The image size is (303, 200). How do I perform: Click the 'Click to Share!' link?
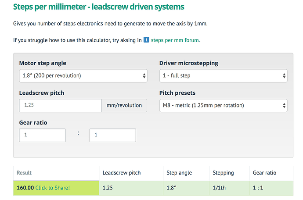(52, 188)
